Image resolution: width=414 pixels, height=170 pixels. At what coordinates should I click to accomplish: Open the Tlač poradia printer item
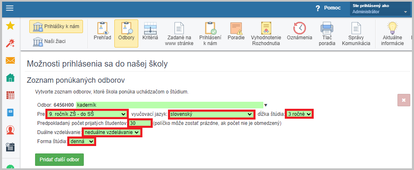pos(327,34)
